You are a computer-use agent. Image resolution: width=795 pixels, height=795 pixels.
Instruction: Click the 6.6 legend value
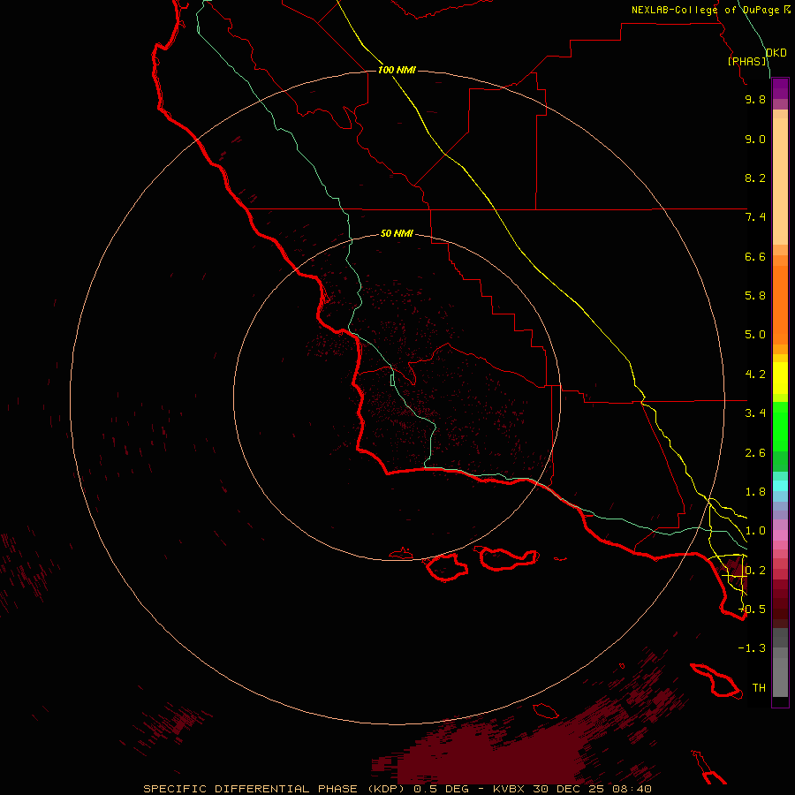click(x=755, y=256)
